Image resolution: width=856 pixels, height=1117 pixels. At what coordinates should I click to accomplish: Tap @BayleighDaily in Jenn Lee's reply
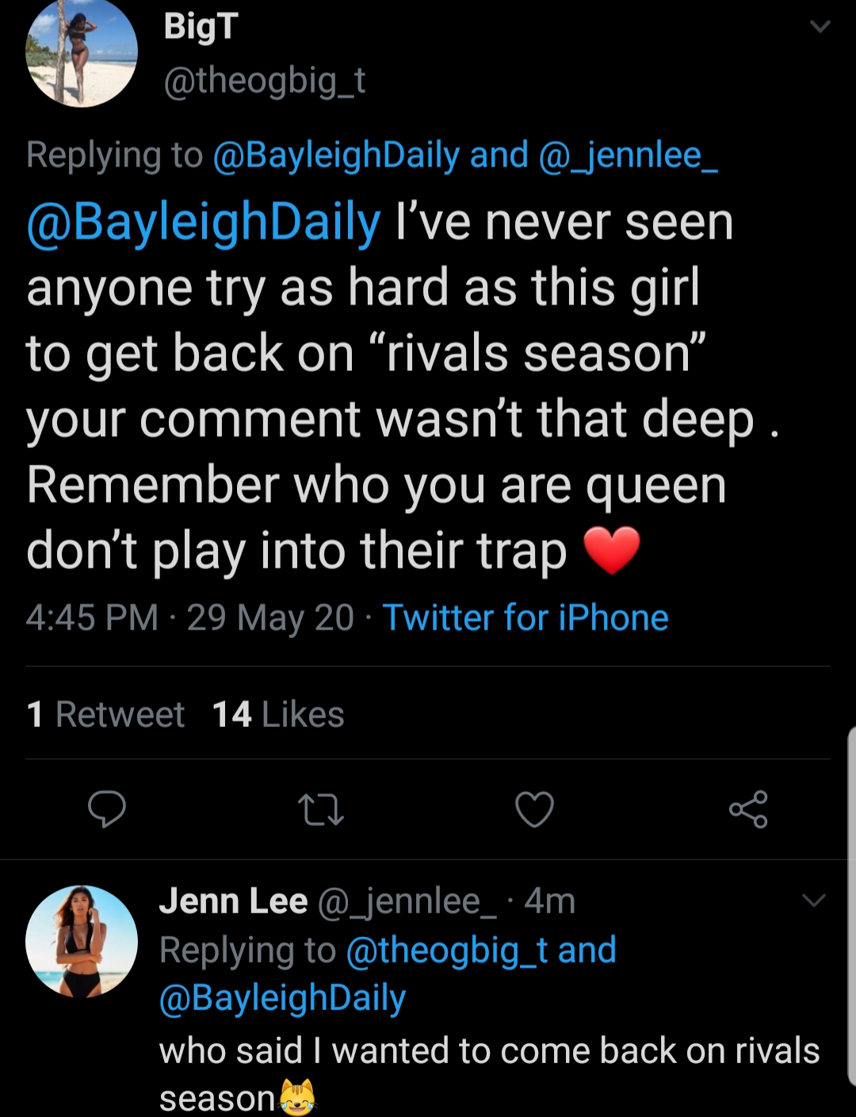(x=282, y=999)
